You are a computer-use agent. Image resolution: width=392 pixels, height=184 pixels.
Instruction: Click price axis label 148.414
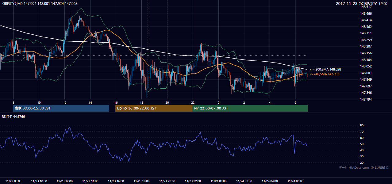pos(366,20)
